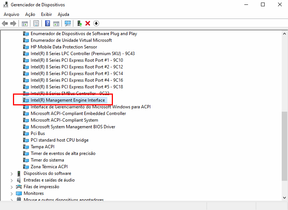Minimize the Gerenciador de Dispositivos window
The width and height of the screenshot is (288, 210).
point(246,4)
